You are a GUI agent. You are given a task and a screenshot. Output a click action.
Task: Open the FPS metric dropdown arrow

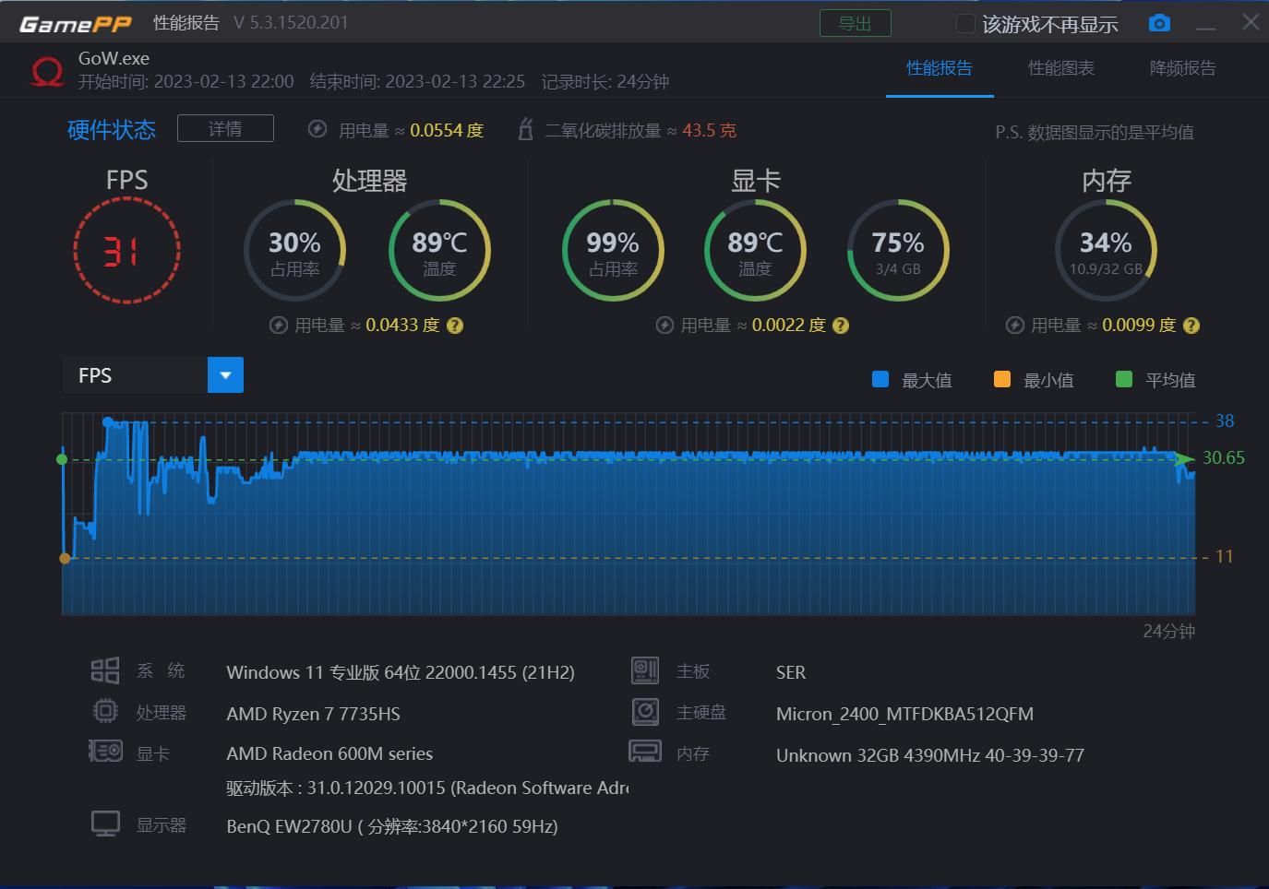224,374
